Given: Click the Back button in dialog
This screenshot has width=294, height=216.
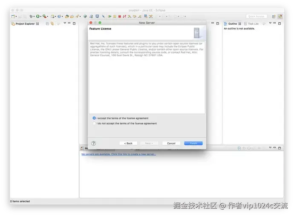Looking at the screenshot, I should [128, 143].
